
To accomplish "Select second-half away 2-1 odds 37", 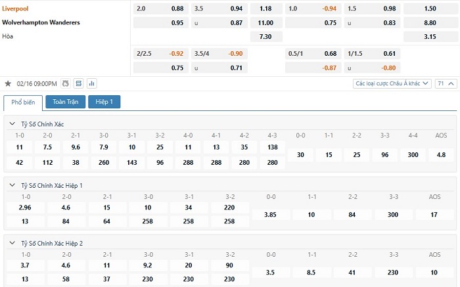I will coord(106,279).
